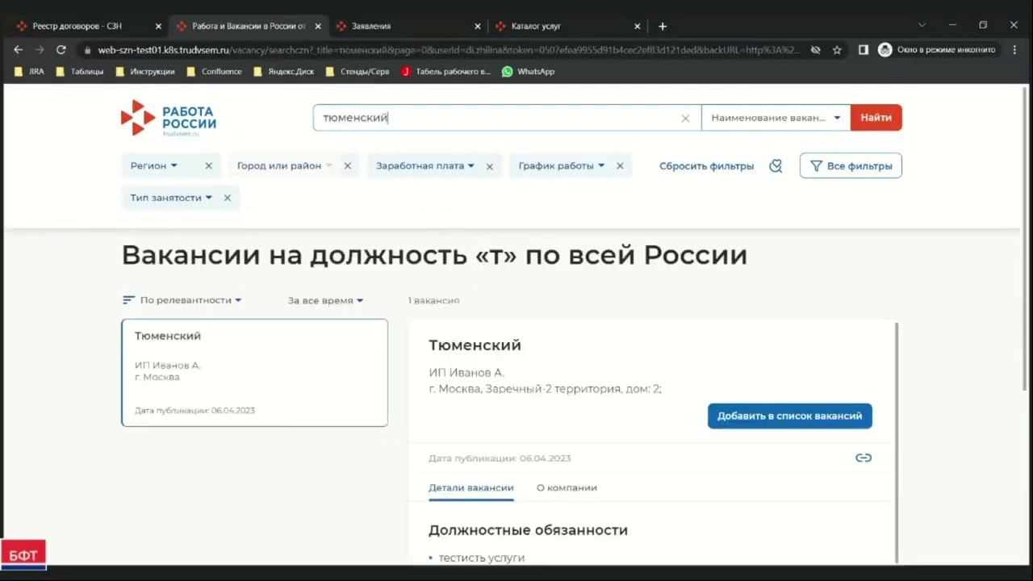1033x581 pixels.
Task: Open the Работа России logo homepage
Action: (169, 118)
